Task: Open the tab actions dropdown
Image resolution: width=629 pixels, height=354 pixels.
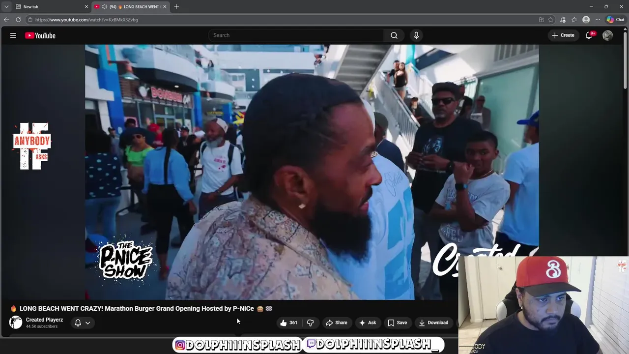Action: [6, 6]
